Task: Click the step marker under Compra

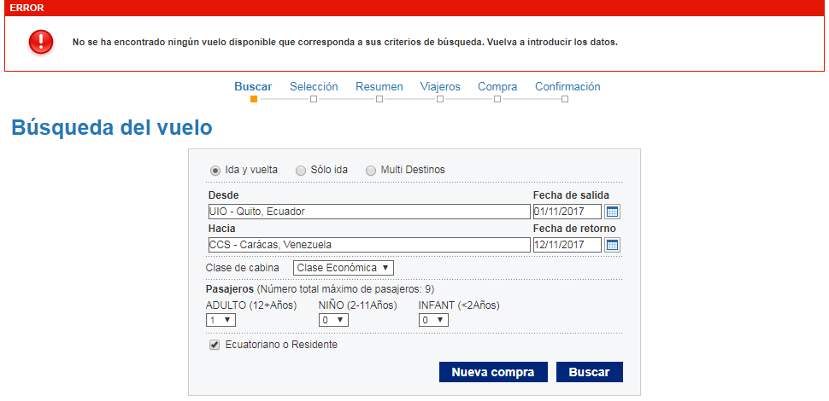Action: [497, 99]
